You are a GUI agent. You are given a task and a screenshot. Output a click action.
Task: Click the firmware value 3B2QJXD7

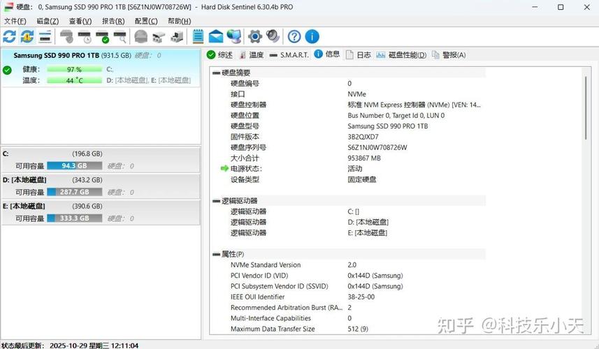[x=363, y=137]
